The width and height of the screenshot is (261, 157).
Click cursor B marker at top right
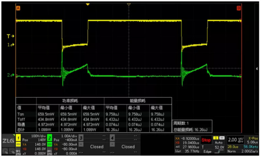(x=239, y=8)
